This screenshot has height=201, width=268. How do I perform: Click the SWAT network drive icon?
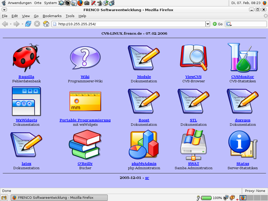click(193, 145)
